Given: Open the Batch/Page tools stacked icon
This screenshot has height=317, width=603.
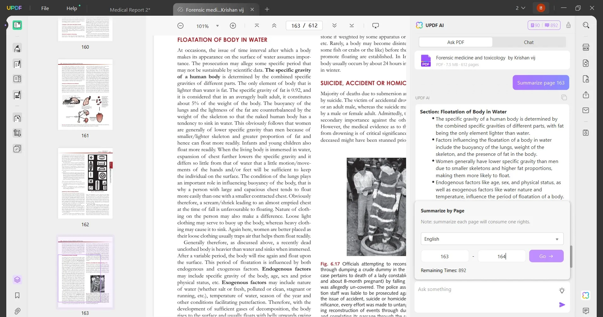Looking at the screenshot, I should (x=17, y=149).
